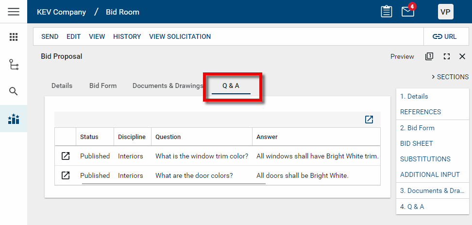
Task: Click the Preview button
Action: 402,56
